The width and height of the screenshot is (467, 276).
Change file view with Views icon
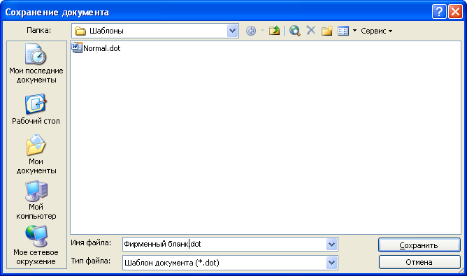coord(343,31)
